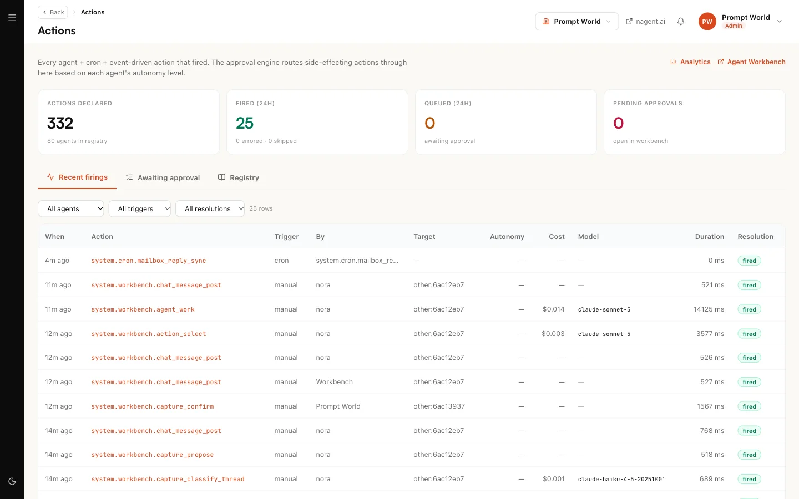Click the Actions Declared card

point(129,122)
